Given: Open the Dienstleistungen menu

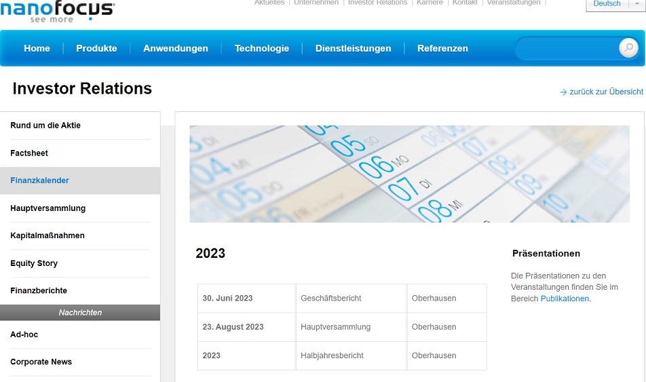Looking at the screenshot, I should point(353,48).
